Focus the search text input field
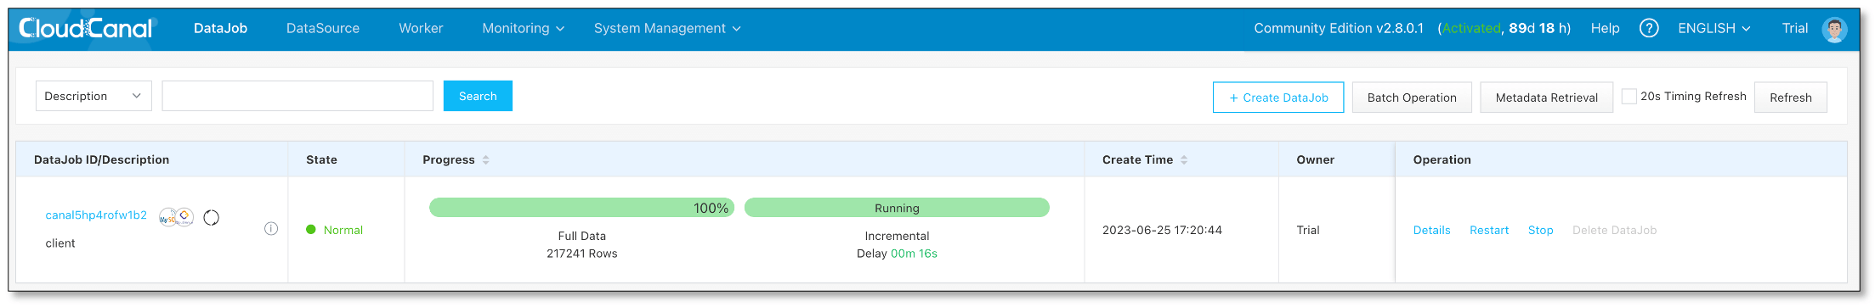Screen dimensions: 1875x307 pos(297,96)
